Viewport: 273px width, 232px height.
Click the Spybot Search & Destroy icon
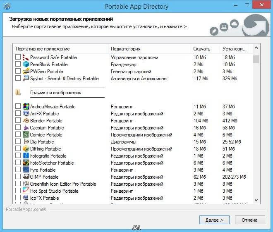click(x=26, y=78)
